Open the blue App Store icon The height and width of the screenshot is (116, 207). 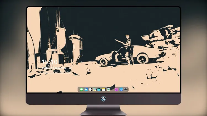[121, 89]
